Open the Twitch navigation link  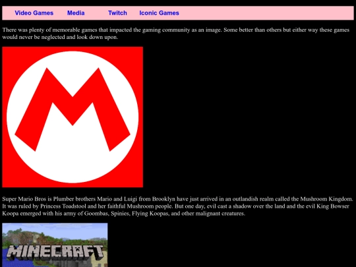117,13
